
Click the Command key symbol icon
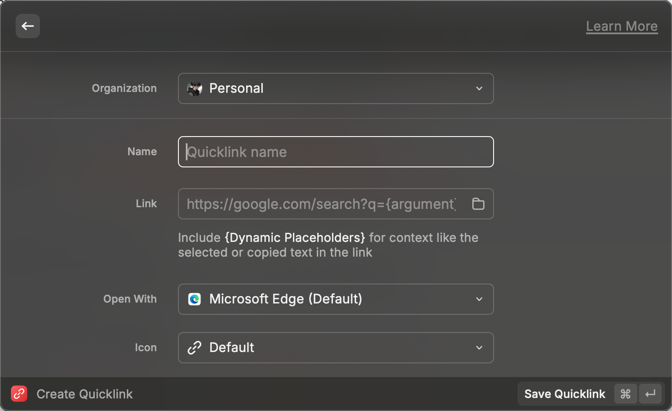625,394
